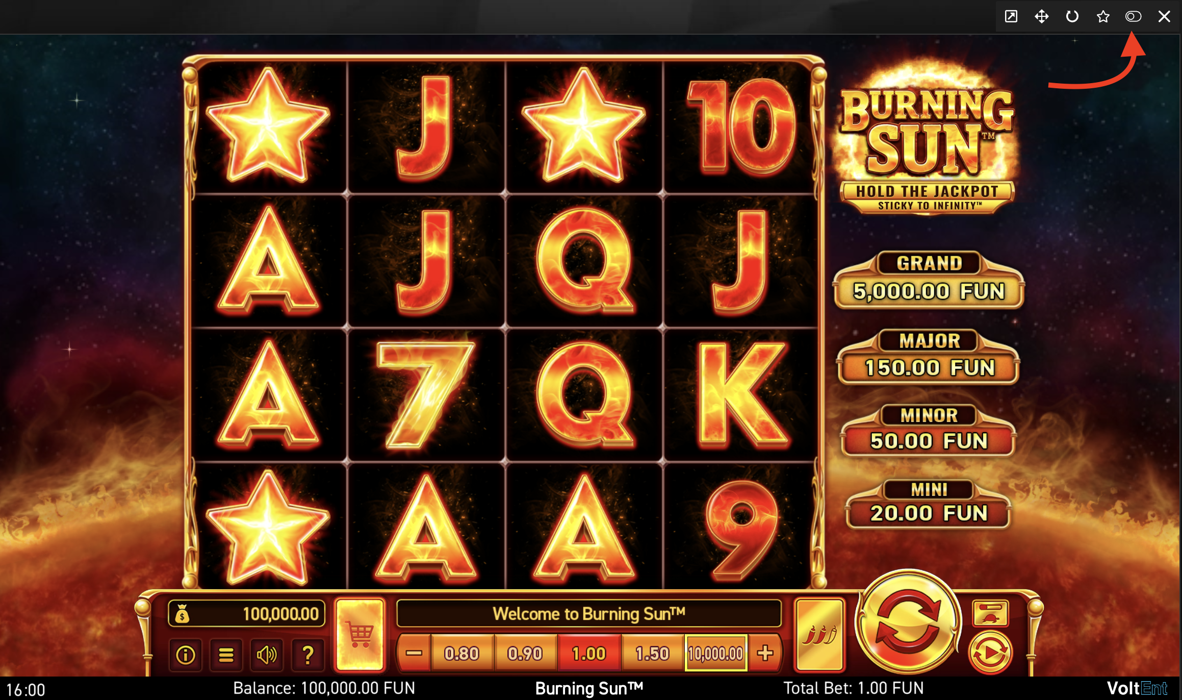
Task: Decrease bet with the minus button
Action: tap(414, 653)
